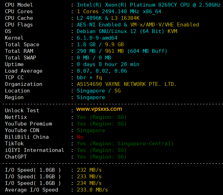223x195 pixels.
Task: Click the first I/O speed '232 MB/s'
Action: [x=89, y=170]
